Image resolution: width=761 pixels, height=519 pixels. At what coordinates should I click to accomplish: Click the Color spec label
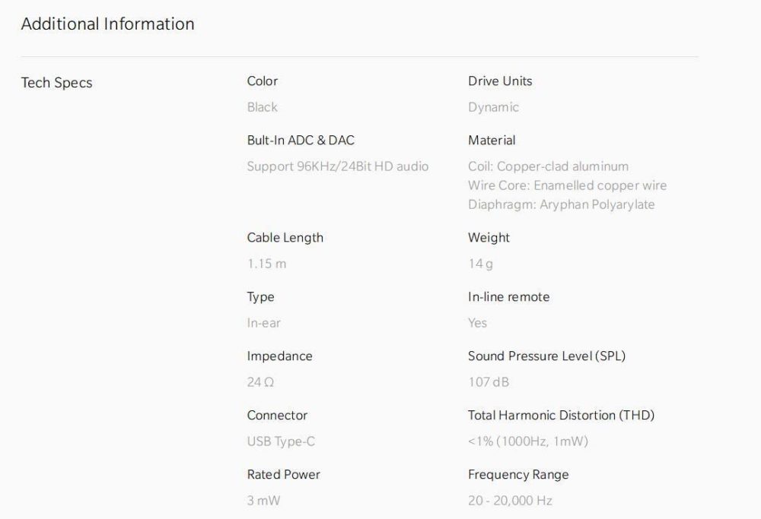pos(263,81)
